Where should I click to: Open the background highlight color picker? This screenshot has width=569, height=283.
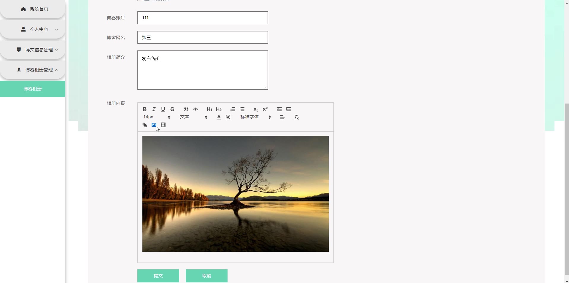228,117
